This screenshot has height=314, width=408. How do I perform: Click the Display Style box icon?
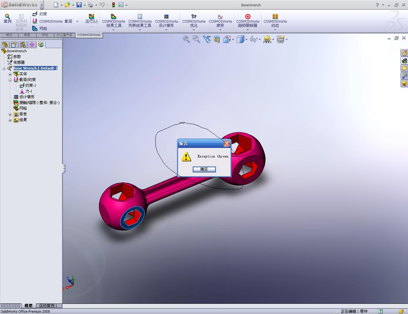point(241,39)
